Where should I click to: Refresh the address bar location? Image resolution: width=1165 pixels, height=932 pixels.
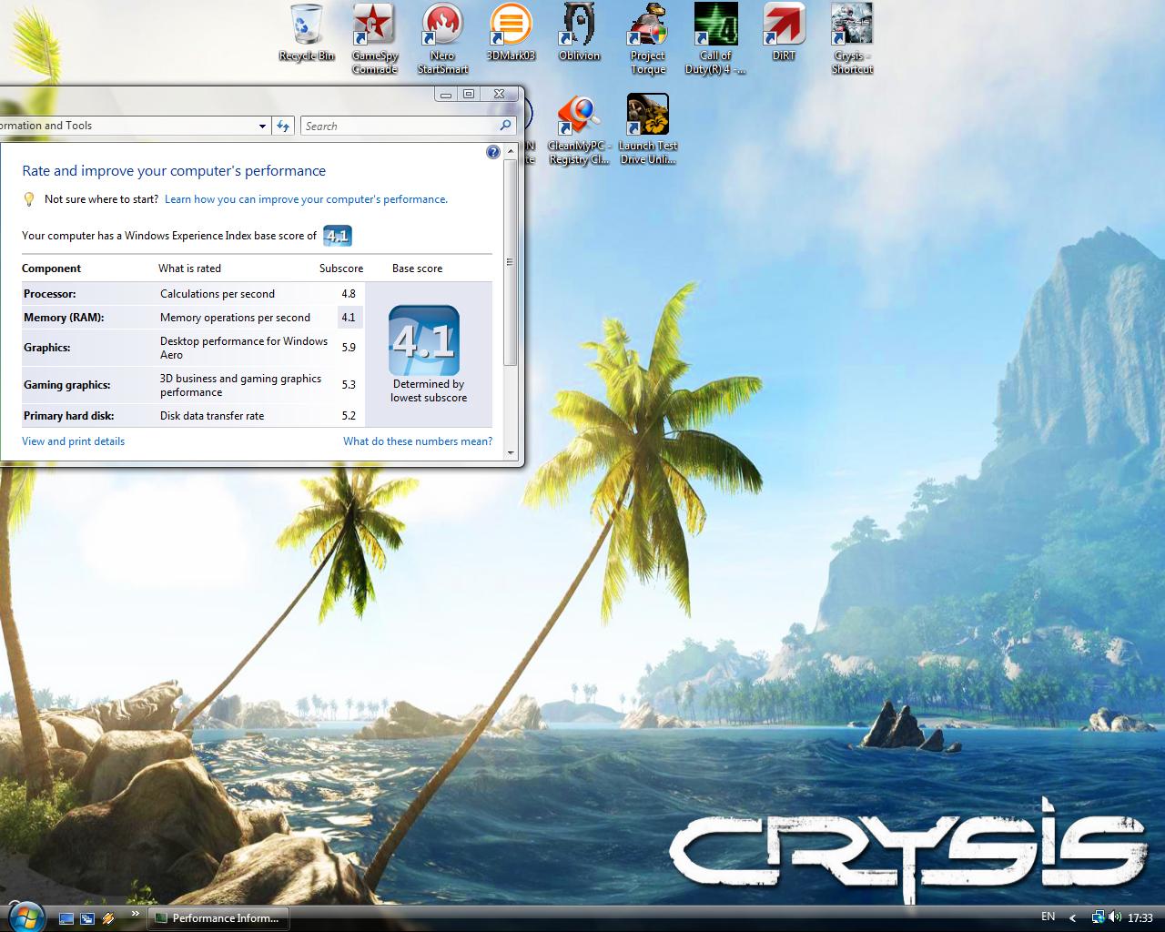click(283, 126)
